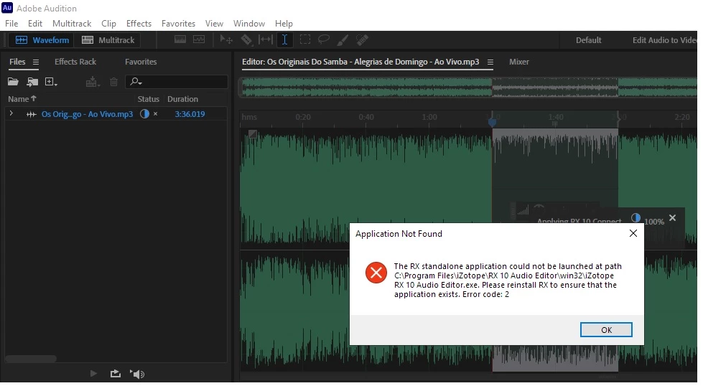Click the playhead marker on the timeline
This screenshot has height=391, width=703.
coord(493,121)
